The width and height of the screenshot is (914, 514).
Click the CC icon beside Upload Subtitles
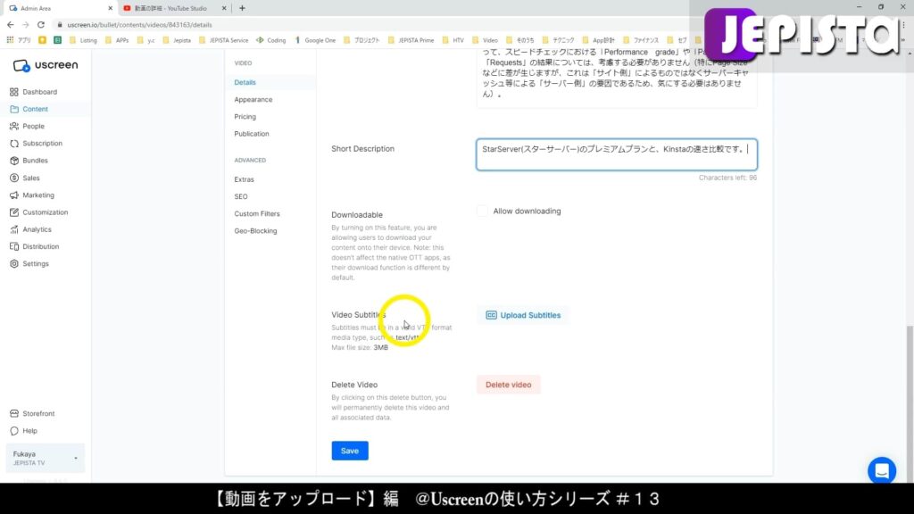coord(492,315)
